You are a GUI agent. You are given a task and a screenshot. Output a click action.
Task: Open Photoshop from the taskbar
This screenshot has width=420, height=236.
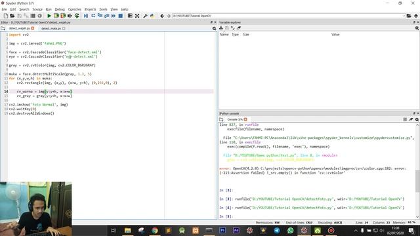[222, 230]
